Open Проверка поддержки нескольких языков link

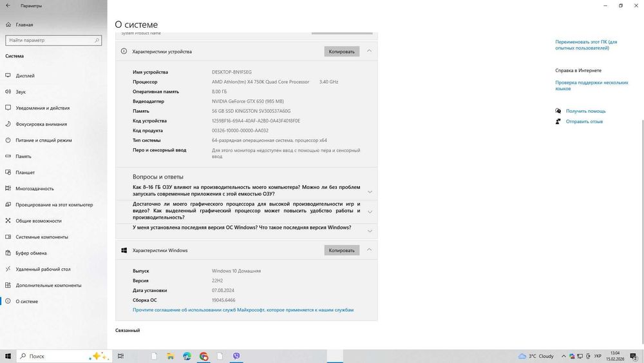tap(591, 86)
